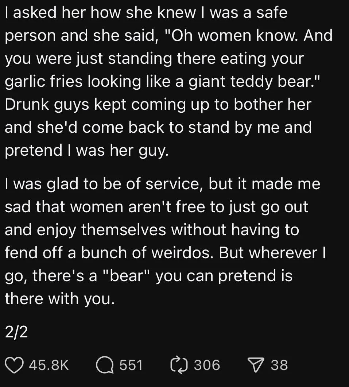
Task: Click the 306 reposts count
Action: tap(207, 365)
